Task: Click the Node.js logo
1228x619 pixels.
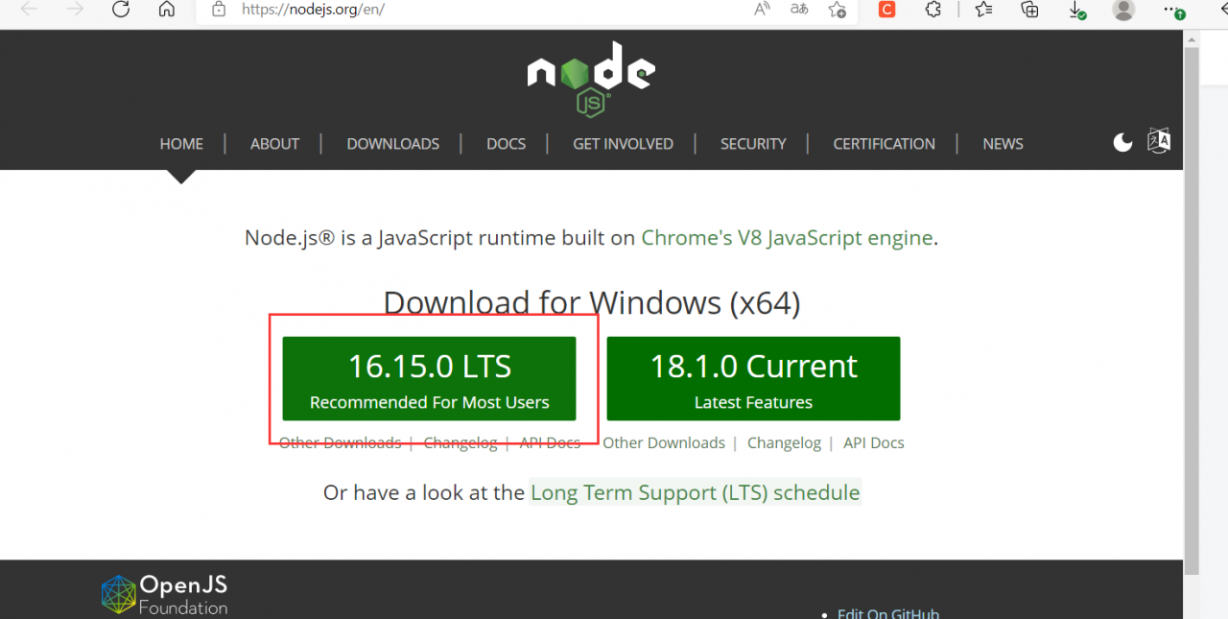Action: tap(591, 79)
